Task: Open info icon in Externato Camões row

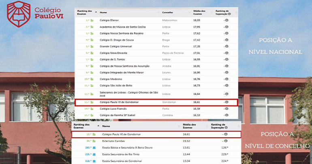Action: [x=226, y=141]
